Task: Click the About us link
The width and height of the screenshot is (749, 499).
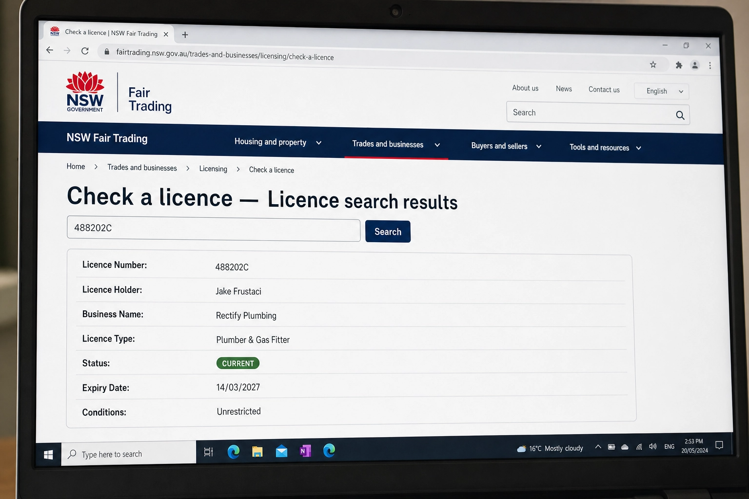Action: coord(525,88)
